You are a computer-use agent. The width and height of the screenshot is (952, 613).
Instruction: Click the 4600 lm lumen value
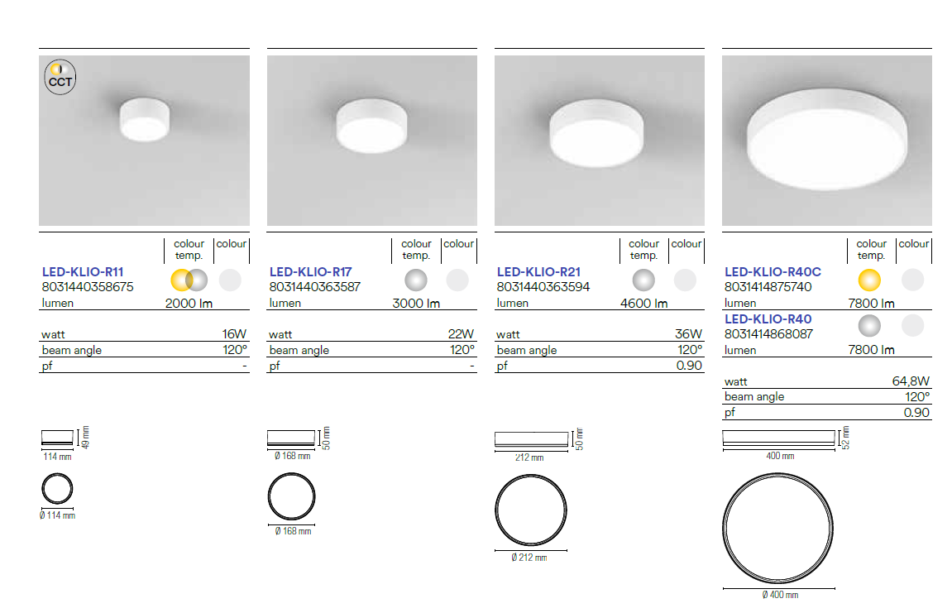[644, 303]
